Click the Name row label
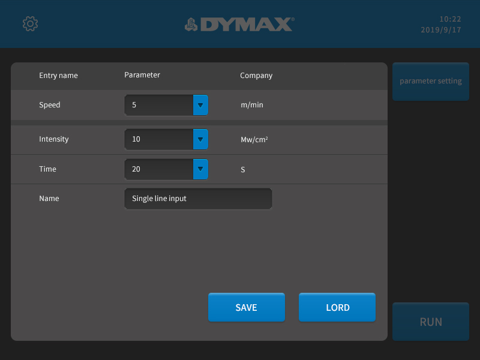The height and width of the screenshot is (360, 480). (x=49, y=199)
